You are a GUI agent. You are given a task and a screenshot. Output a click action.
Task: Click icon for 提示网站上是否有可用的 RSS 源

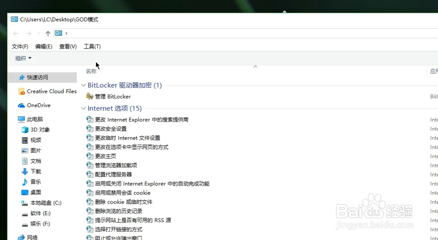pos(90,220)
